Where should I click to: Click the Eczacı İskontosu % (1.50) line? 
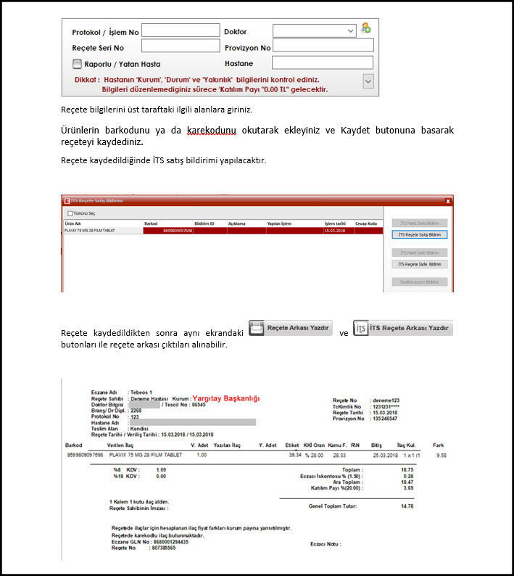[357, 476]
